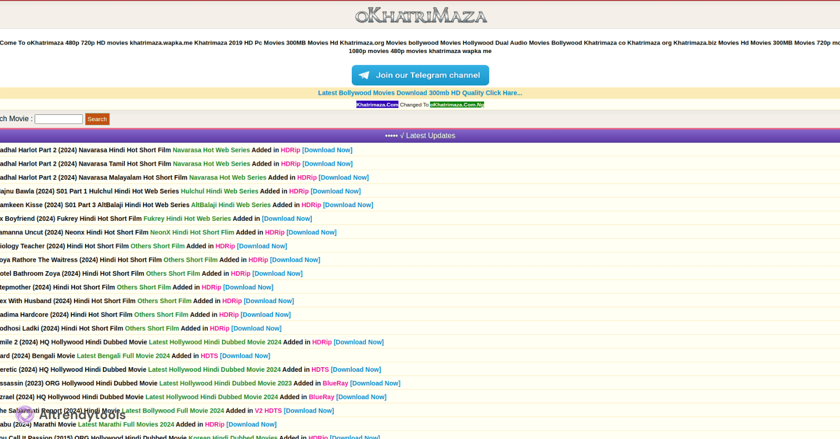The image size is (840, 439).
Task: Open Join our Telegram channel button
Action: (x=420, y=75)
